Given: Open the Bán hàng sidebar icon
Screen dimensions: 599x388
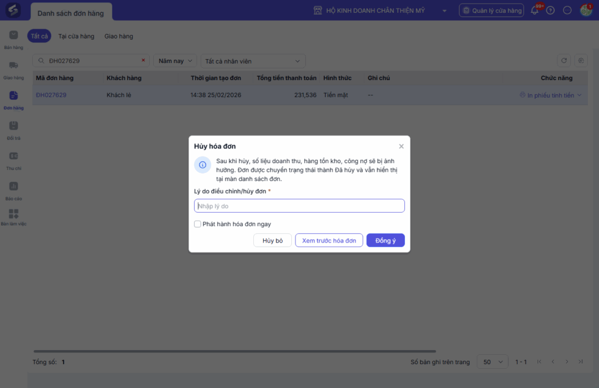Looking at the screenshot, I should tap(13, 35).
